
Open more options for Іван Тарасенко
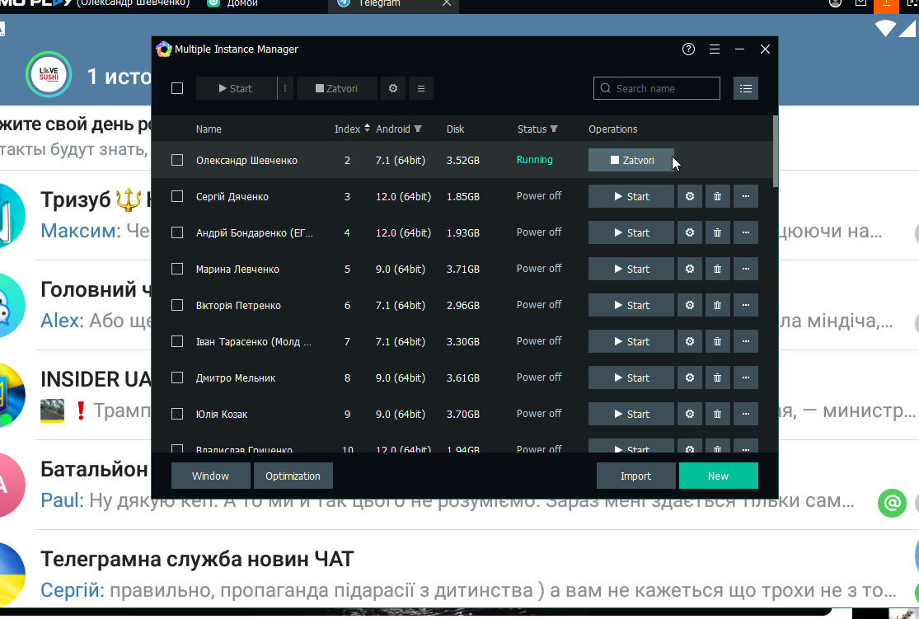tap(746, 342)
